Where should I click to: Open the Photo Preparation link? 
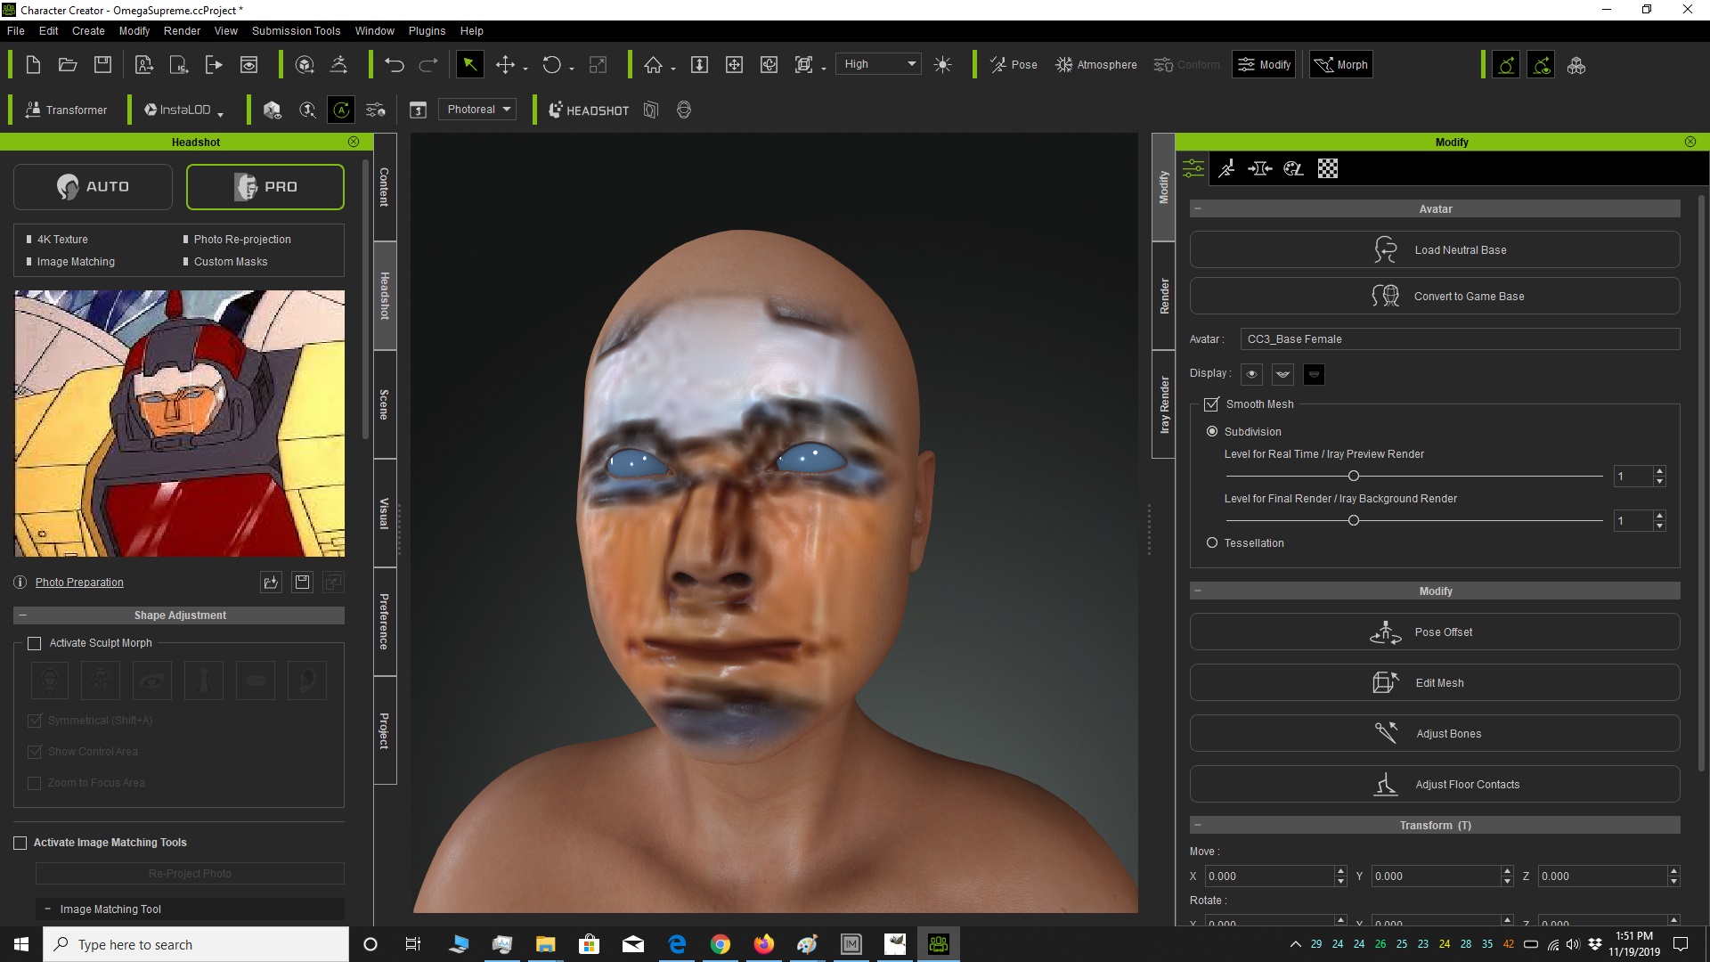79,582
